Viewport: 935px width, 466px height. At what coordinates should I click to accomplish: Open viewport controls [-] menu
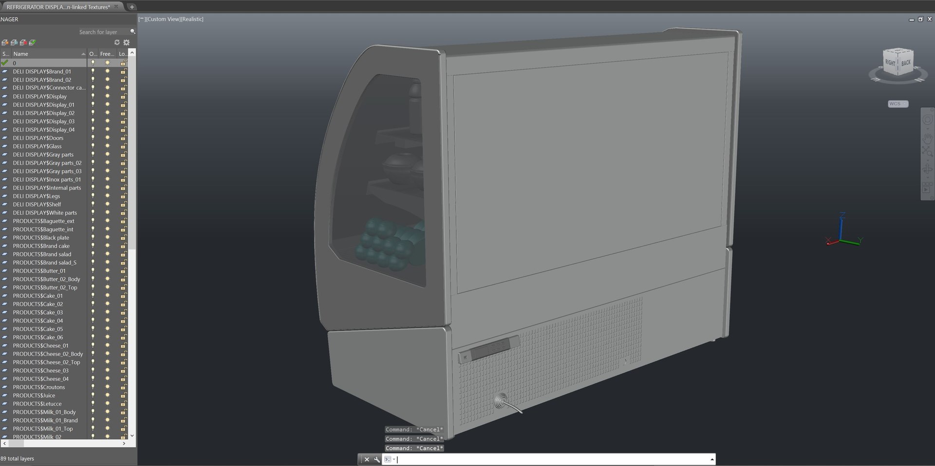tap(141, 19)
